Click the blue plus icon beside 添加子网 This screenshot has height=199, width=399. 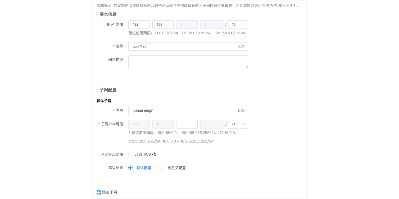coord(98,192)
